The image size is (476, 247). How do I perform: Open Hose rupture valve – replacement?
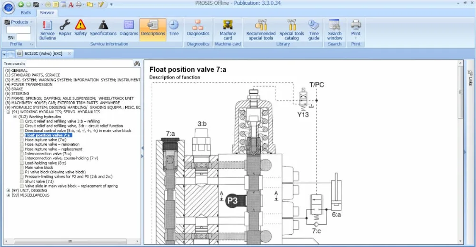tap(54, 149)
